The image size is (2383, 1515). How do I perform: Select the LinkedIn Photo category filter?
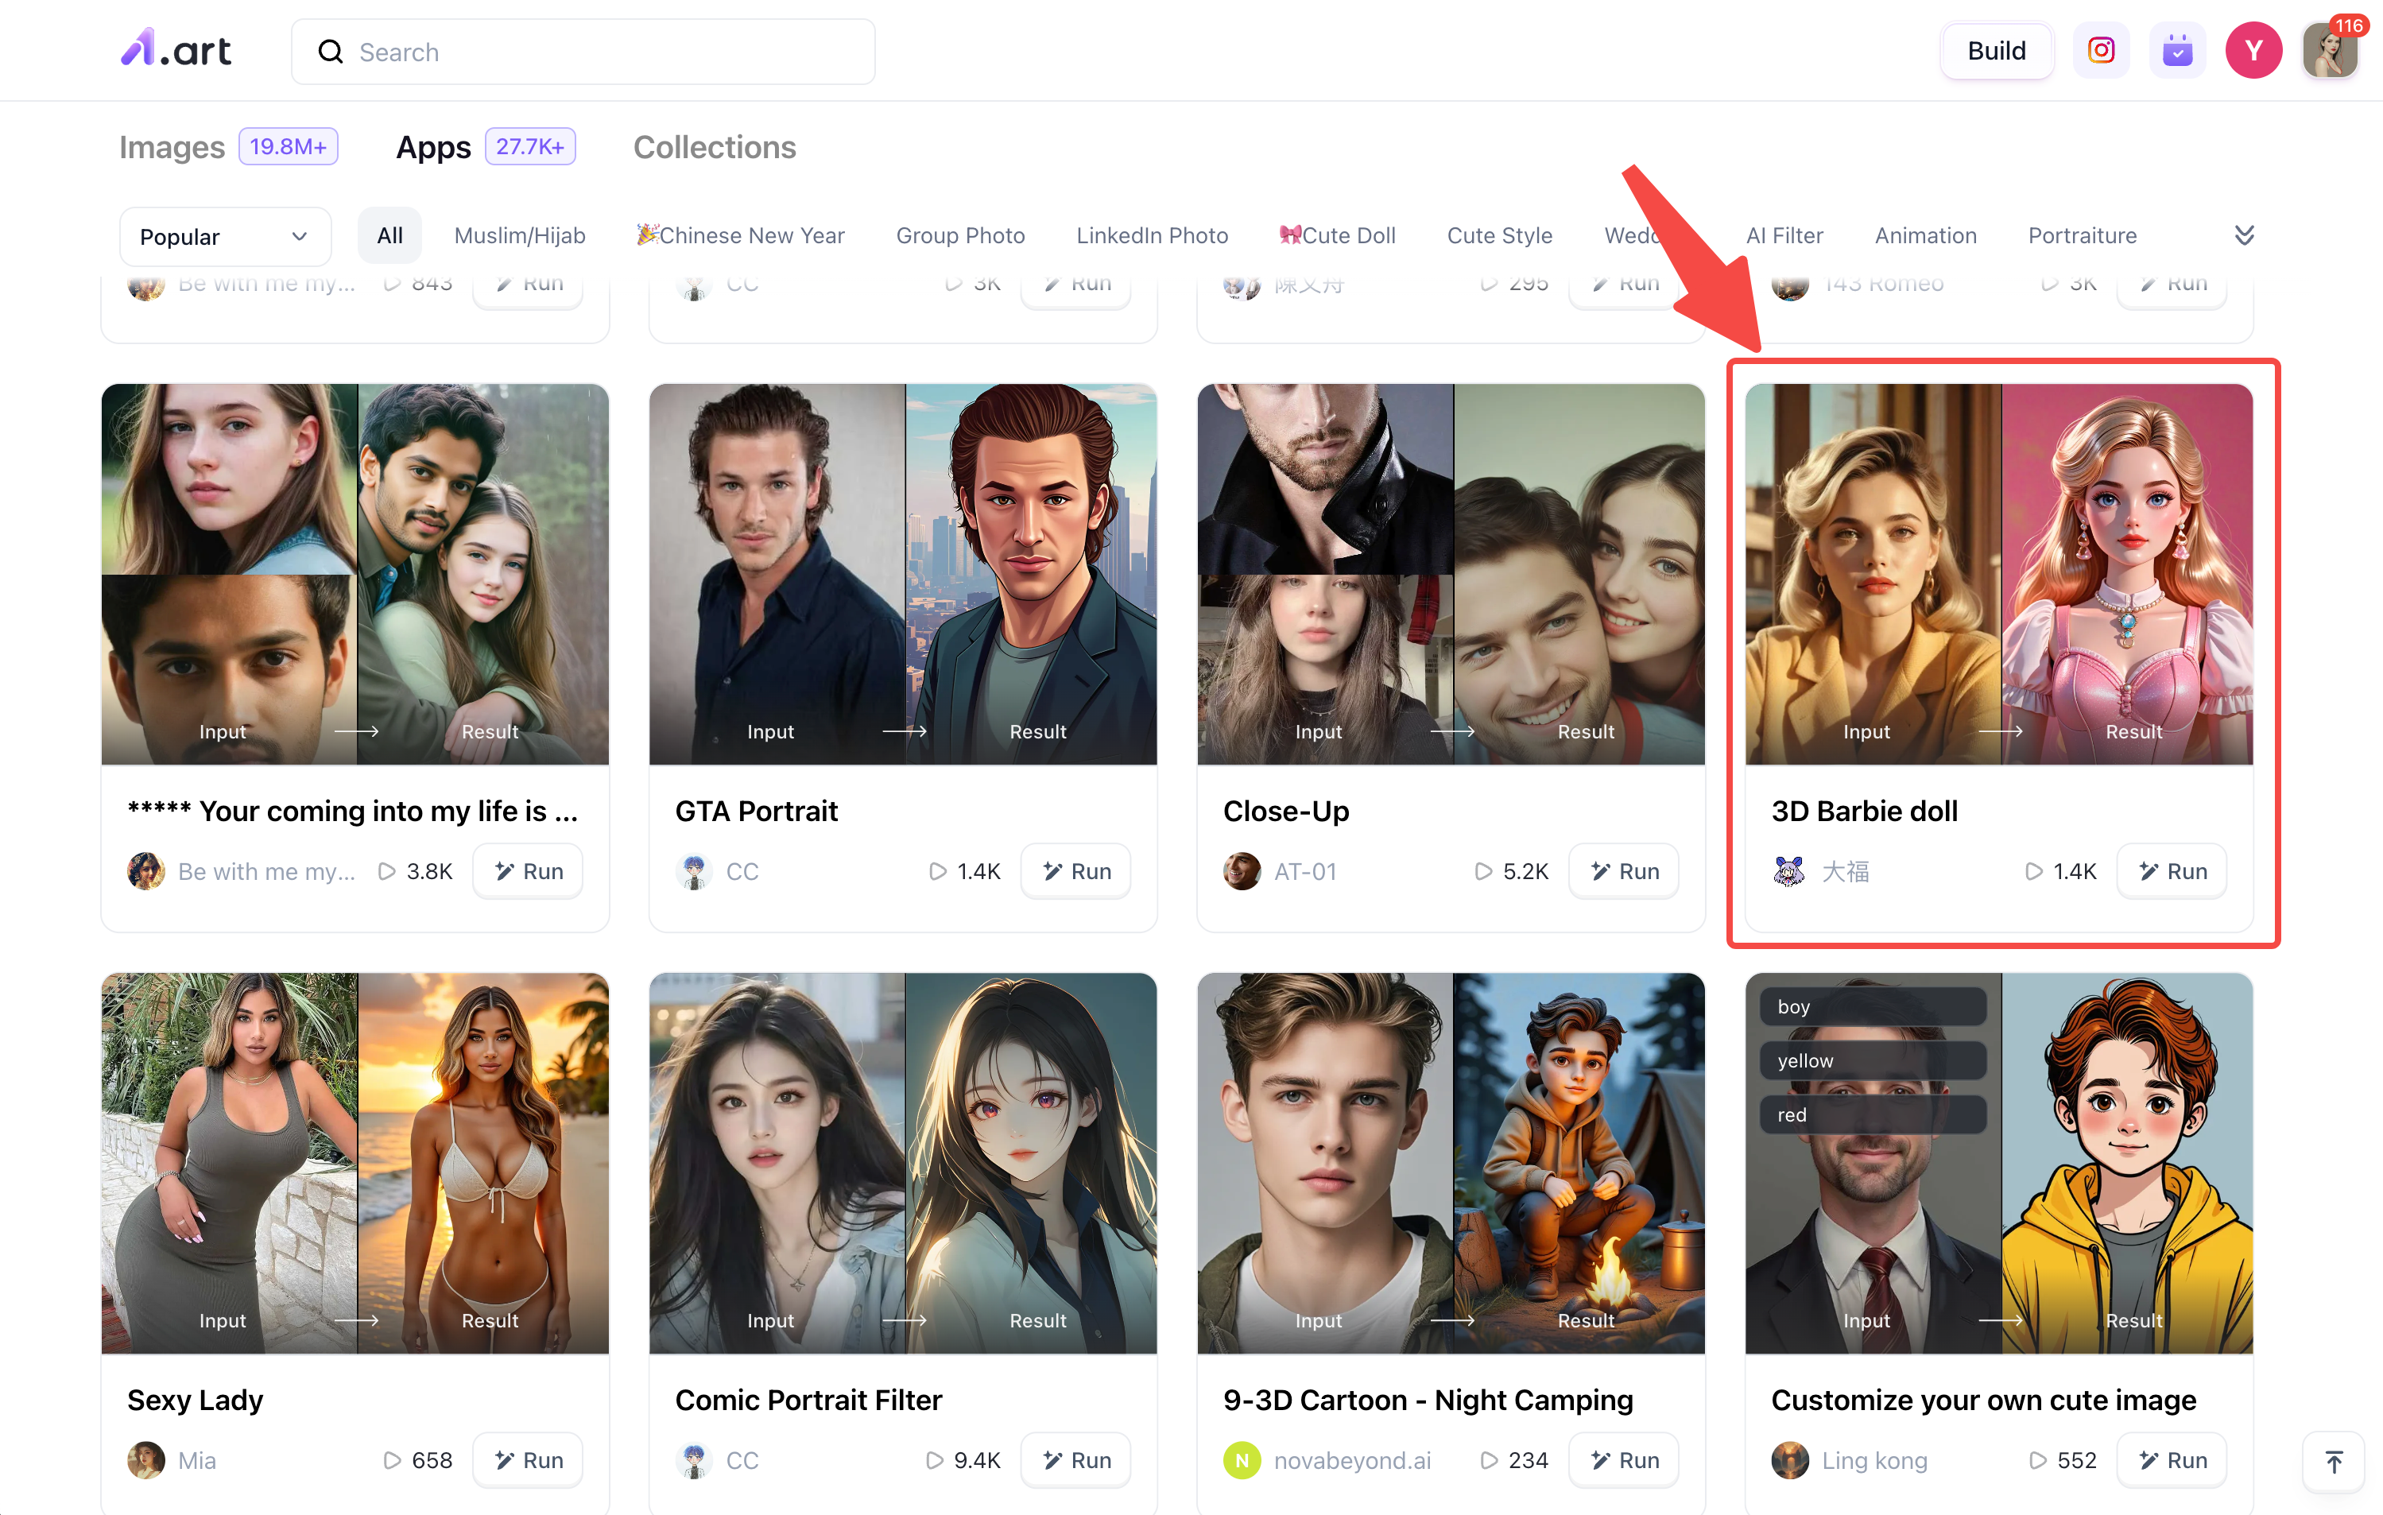point(1151,235)
